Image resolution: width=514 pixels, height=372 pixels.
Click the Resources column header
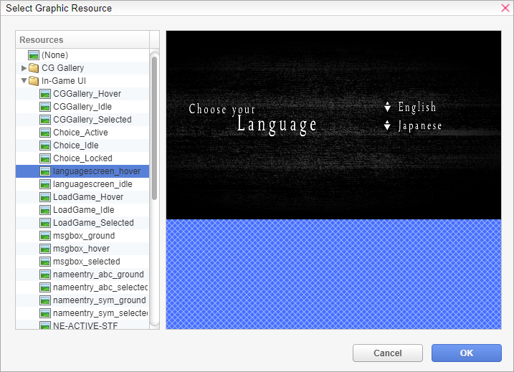tap(82, 39)
